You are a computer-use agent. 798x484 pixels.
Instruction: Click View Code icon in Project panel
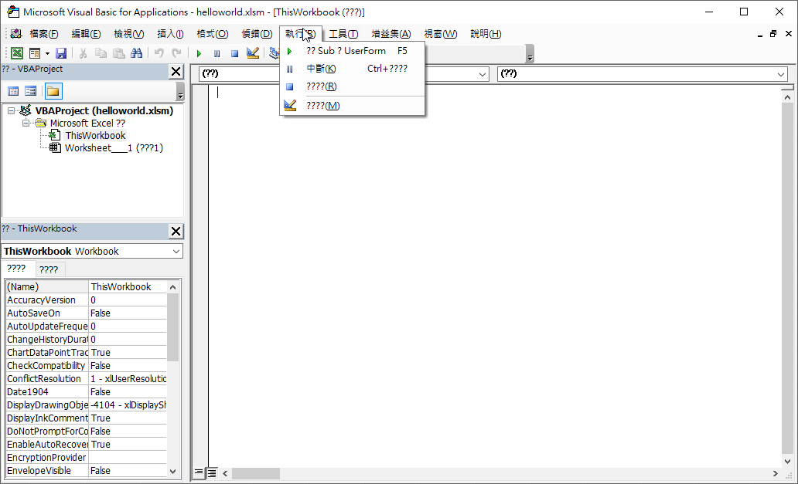click(x=13, y=91)
